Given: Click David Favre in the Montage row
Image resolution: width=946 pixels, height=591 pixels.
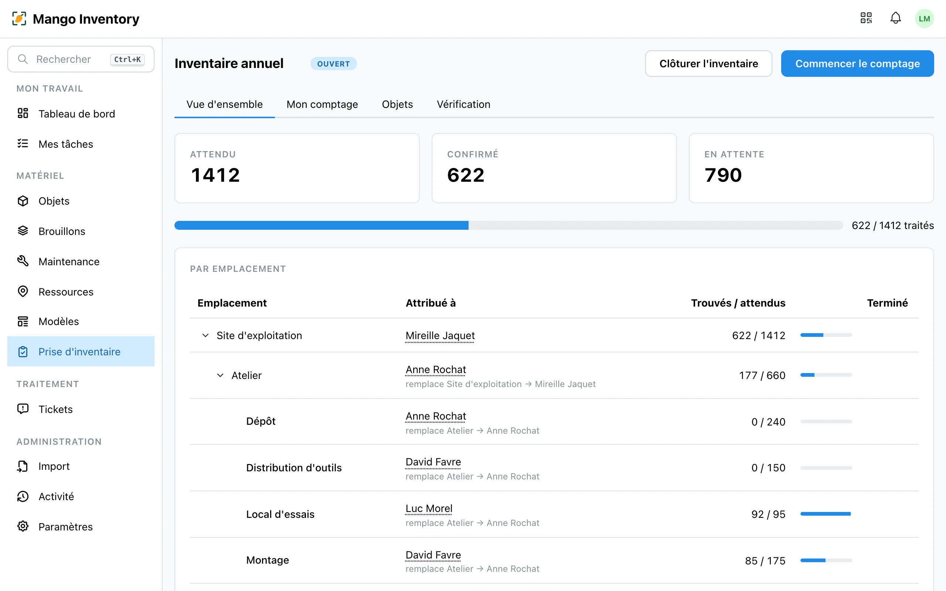Looking at the screenshot, I should pos(433,555).
